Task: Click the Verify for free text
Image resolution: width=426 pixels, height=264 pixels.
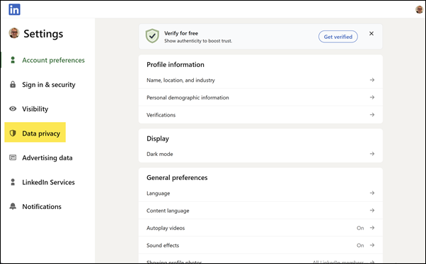Action: (x=181, y=33)
